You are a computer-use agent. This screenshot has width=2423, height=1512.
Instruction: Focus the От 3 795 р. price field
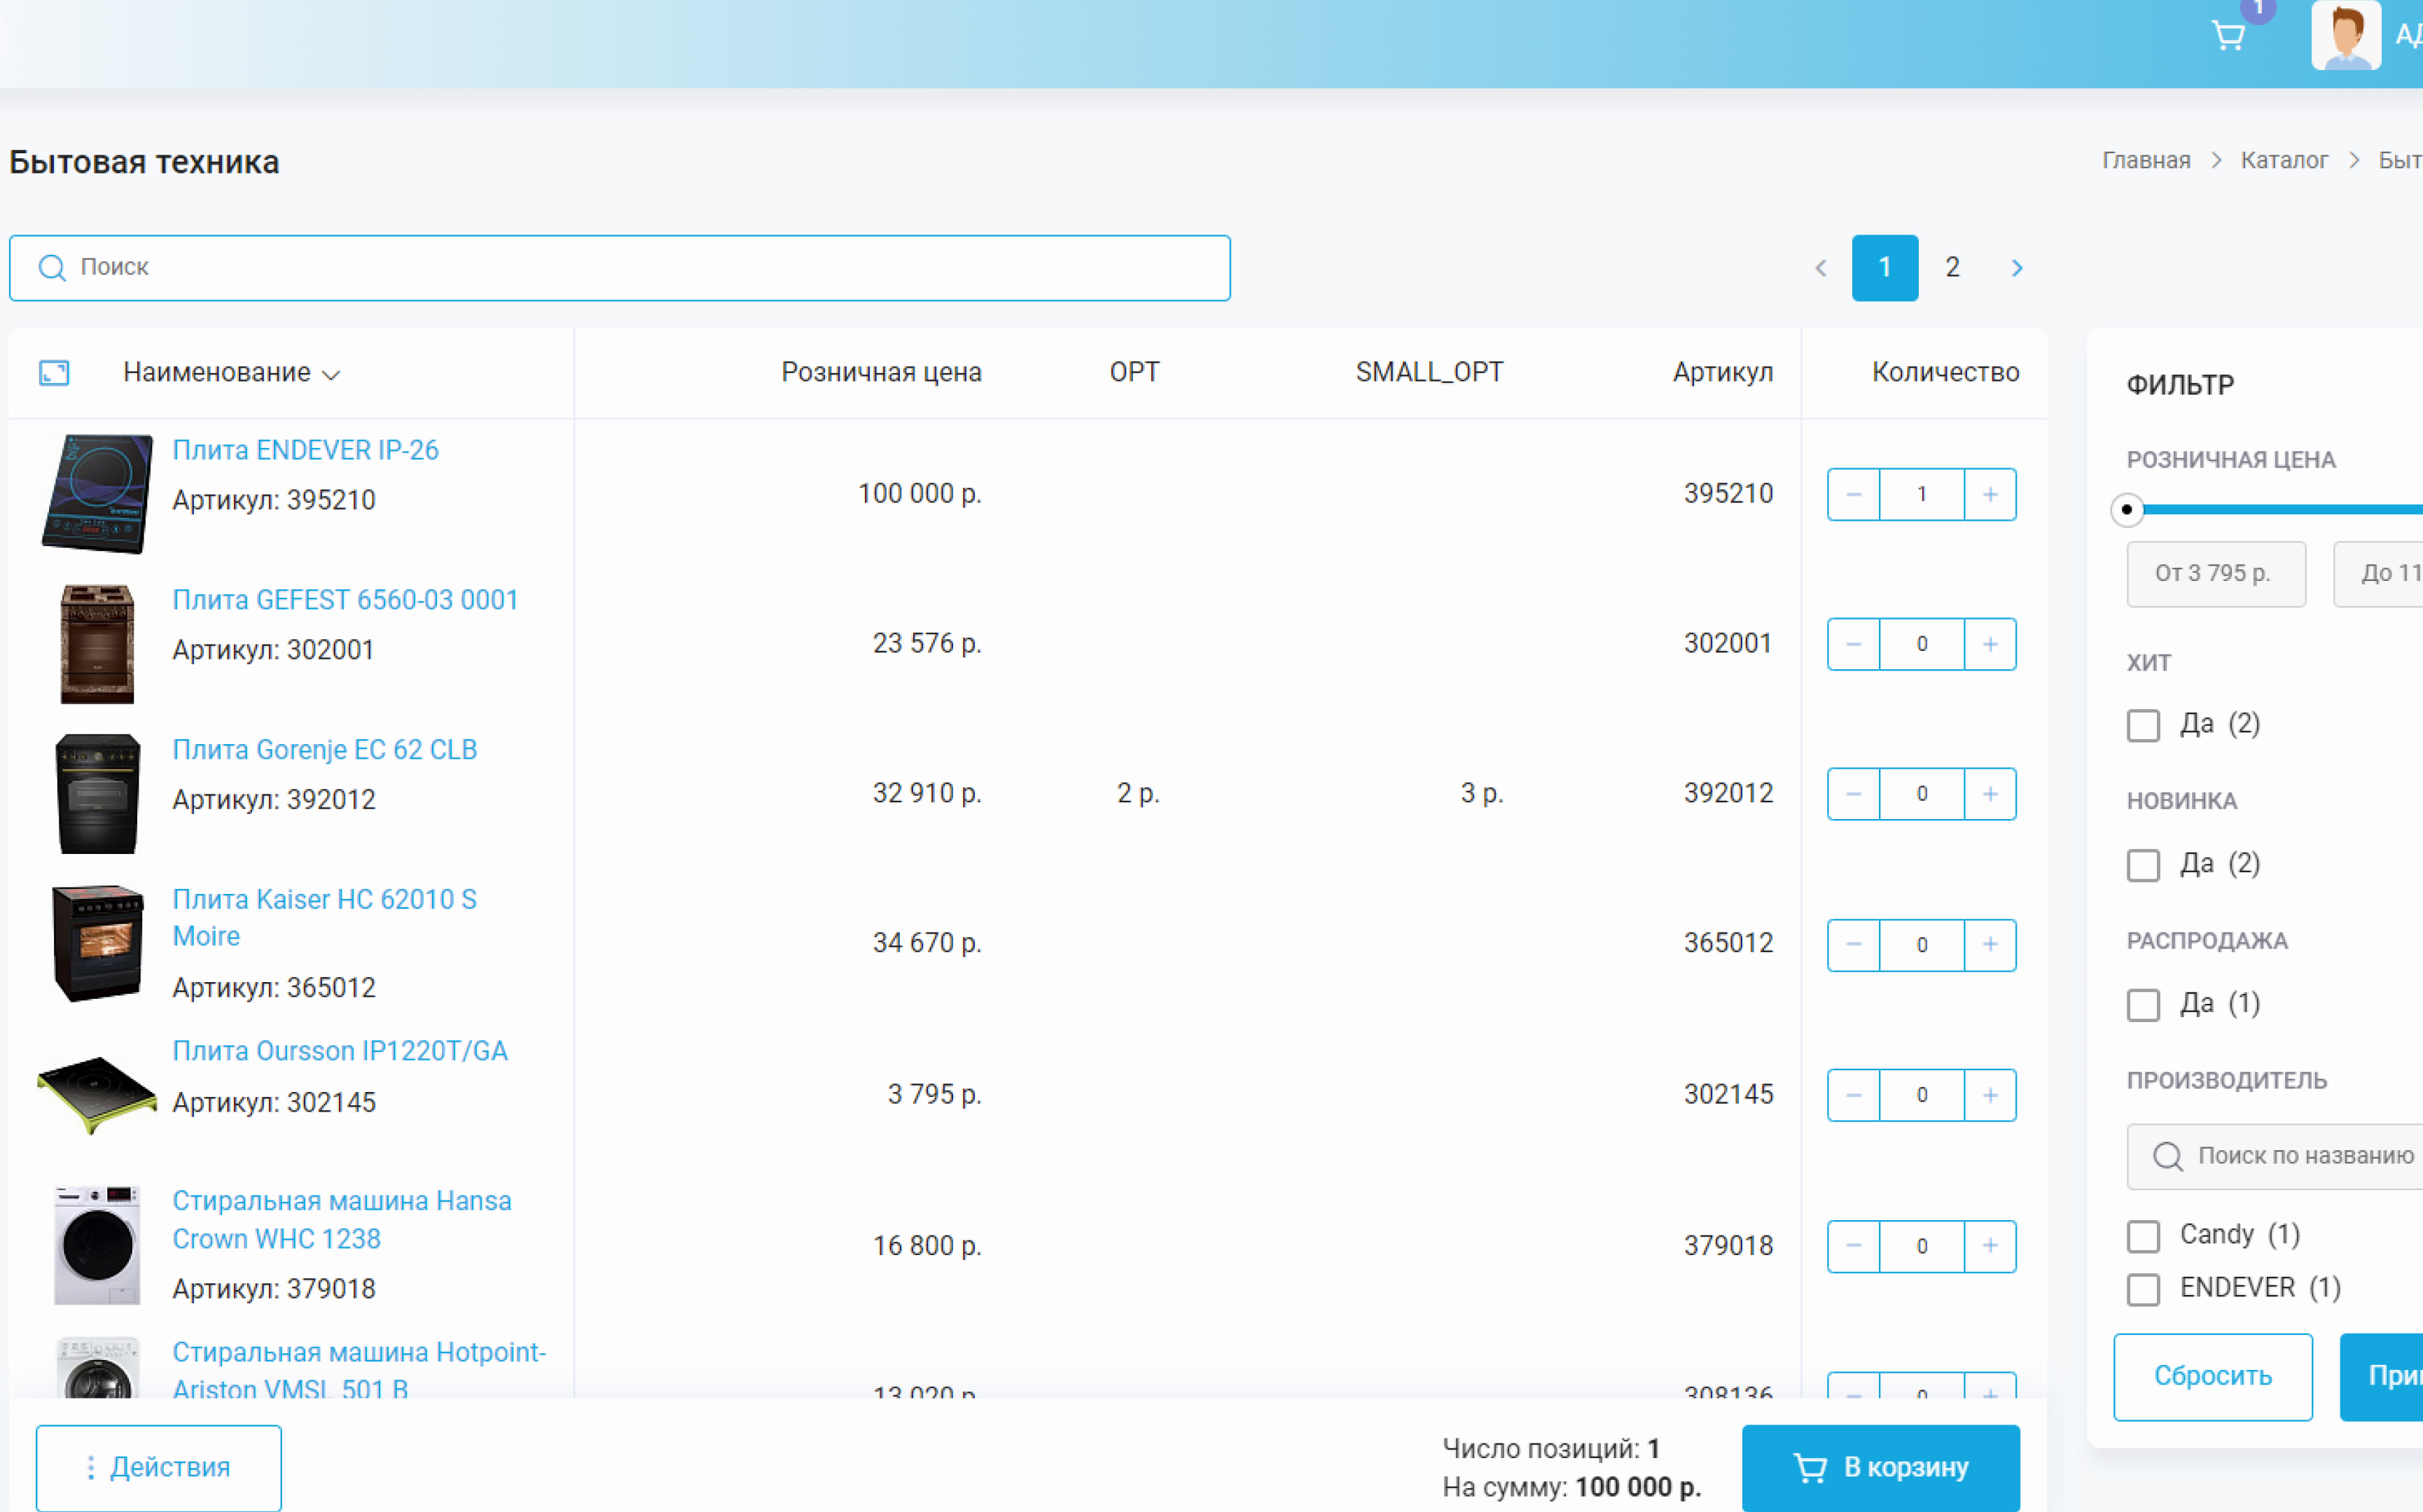click(x=2216, y=574)
